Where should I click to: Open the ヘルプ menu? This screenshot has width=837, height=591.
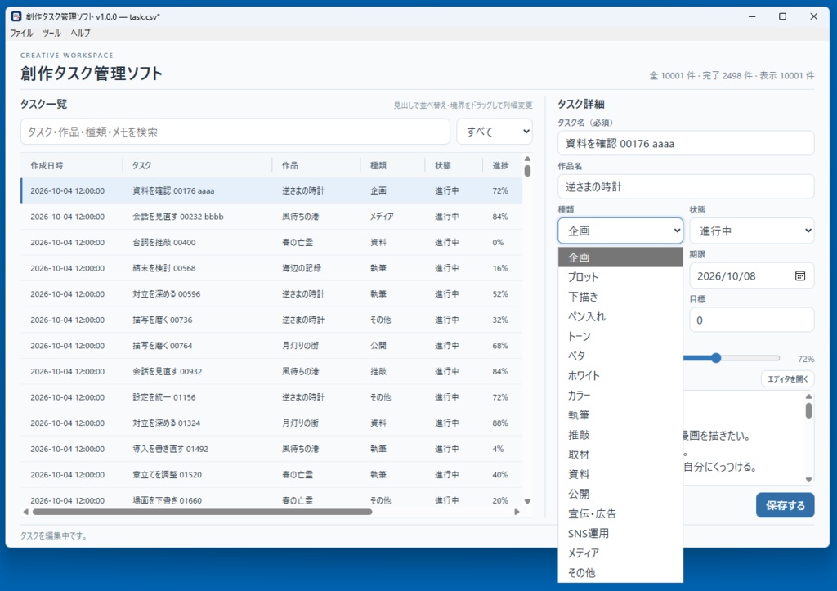[x=80, y=33]
